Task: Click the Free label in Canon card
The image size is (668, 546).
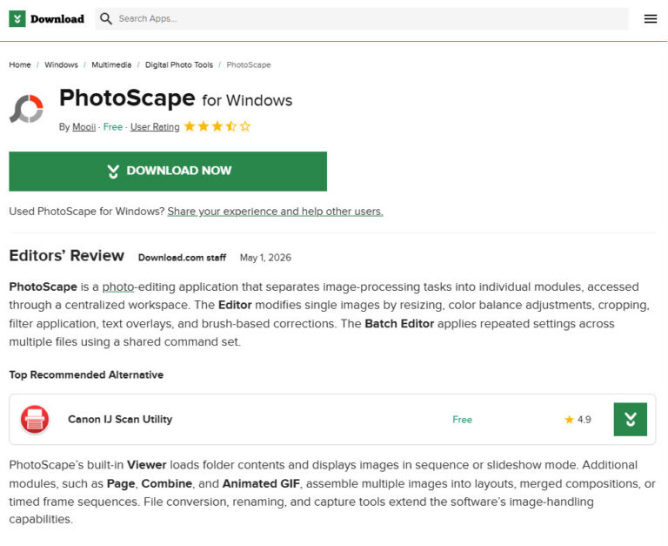Action: [x=462, y=420]
